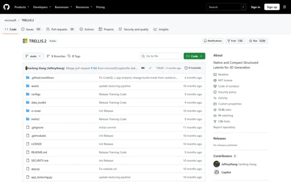Open the Pricing page
The image size is (291, 182).
[100, 7]
